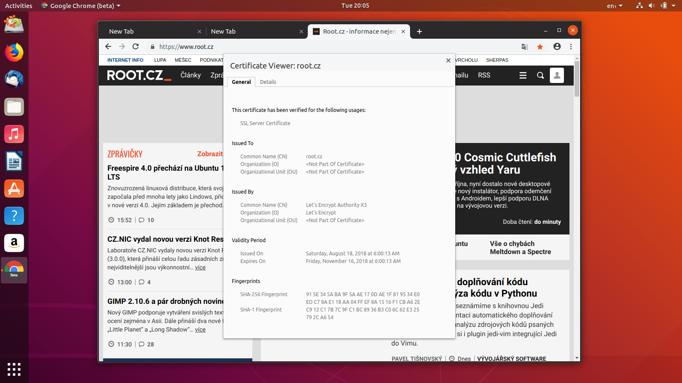The width and height of the screenshot is (682, 383).
Task: Open Rhythmbox music player from dock
Action: (14, 134)
